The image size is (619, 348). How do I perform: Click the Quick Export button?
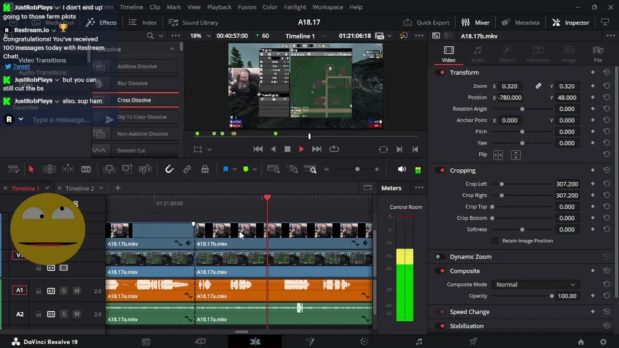[x=427, y=23]
